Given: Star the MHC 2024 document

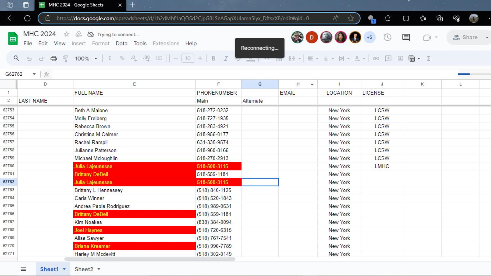Looking at the screenshot, I should pyautogui.click(x=66, y=34).
